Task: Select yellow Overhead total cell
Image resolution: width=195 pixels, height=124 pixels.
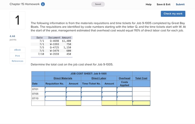Action: click(x=125, y=103)
